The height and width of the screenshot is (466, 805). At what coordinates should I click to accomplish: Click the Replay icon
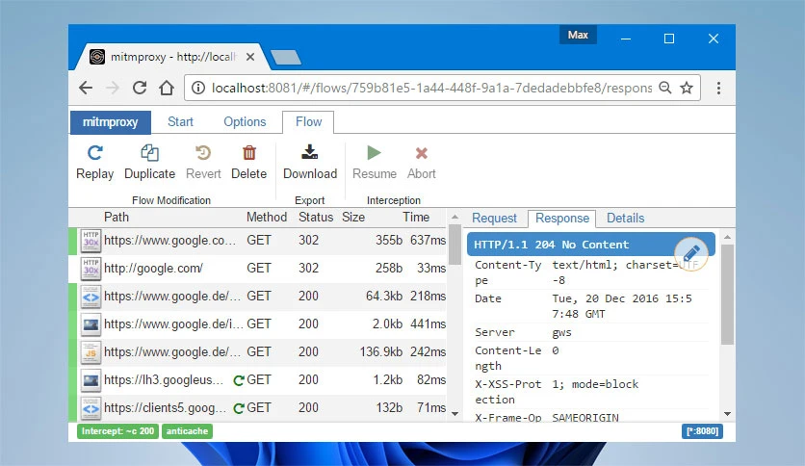click(95, 153)
